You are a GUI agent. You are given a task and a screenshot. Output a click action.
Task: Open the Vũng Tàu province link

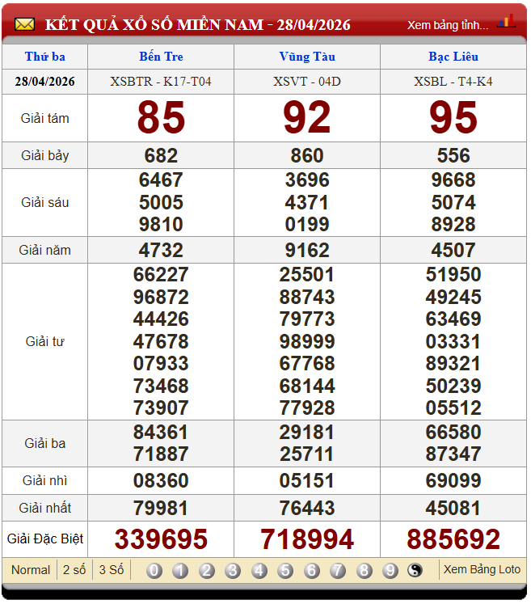(x=307, y=57)
